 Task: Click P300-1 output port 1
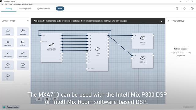point(108,35)
